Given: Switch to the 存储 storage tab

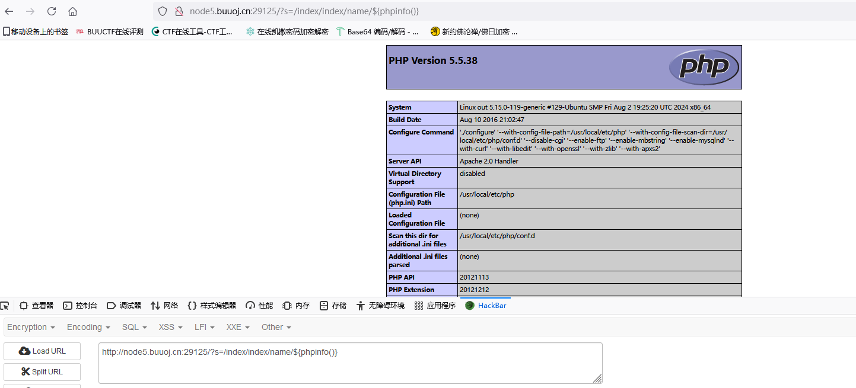Looking at the screenshot, I should tap(333, 306).
